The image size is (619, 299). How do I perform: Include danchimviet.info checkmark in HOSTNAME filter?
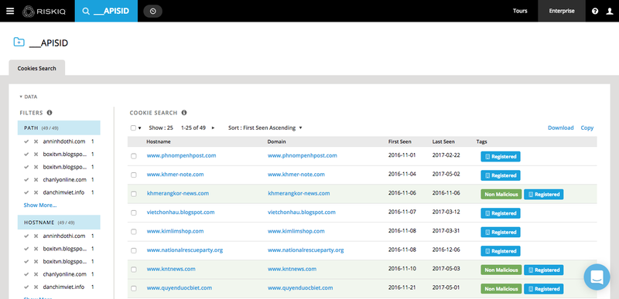[26, 287]
